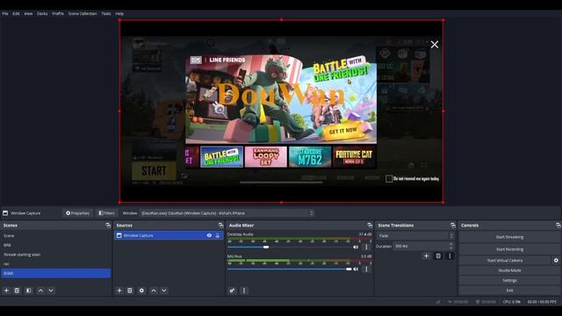Click GET IT NOW in game preview
562x316 pixels.
click(x=343, y=131)
